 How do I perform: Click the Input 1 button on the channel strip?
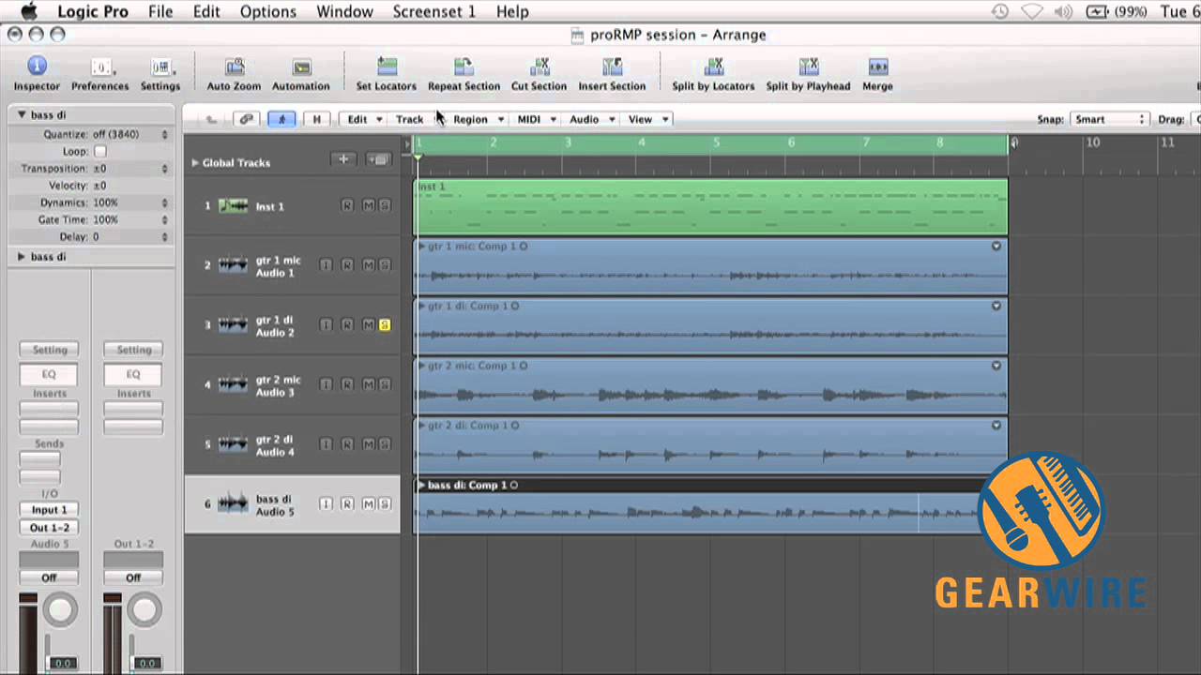49,509
